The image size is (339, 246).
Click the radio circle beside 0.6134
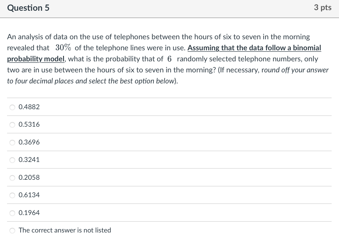(x=12, y=195)
